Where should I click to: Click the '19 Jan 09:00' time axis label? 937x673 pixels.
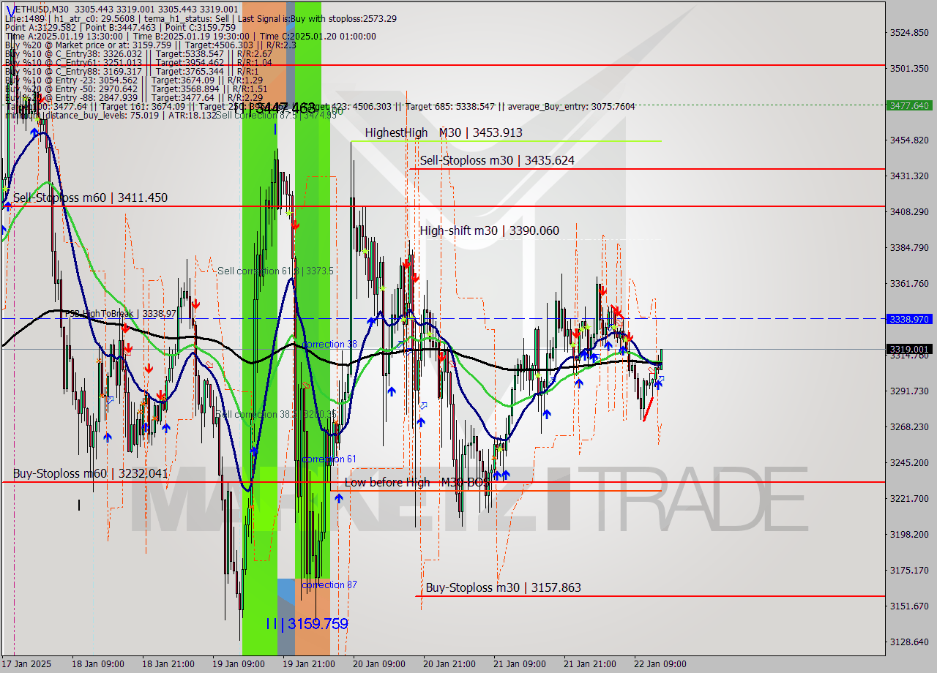(x=239, y=664)
